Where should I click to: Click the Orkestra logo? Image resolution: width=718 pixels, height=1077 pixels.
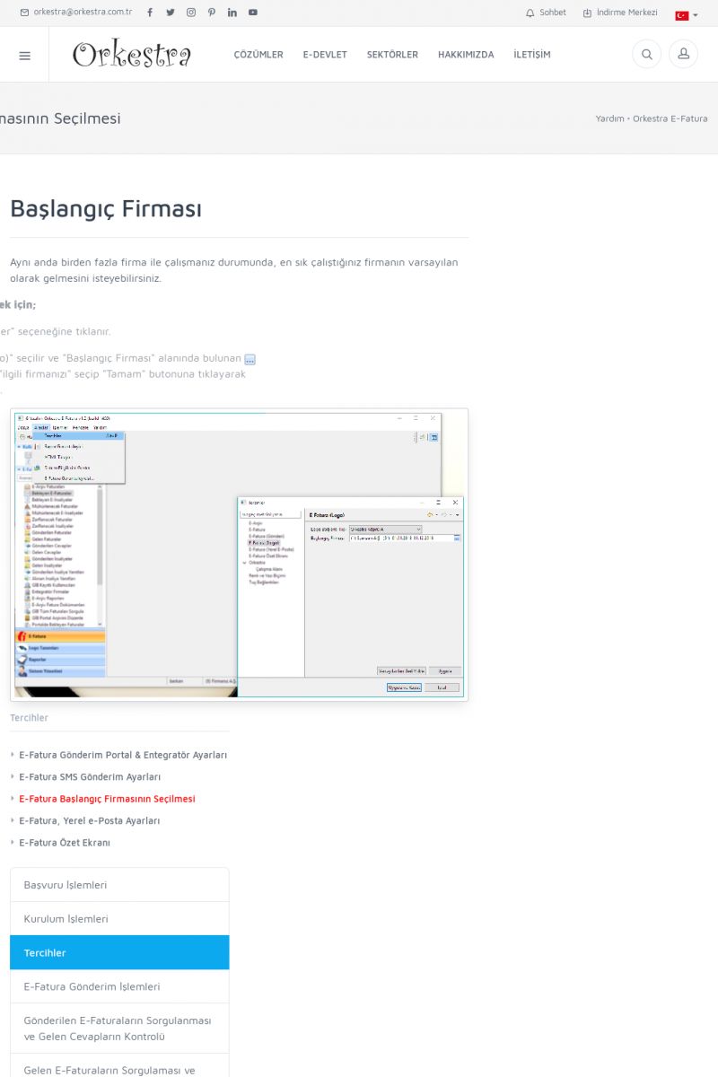coord(132,55)
